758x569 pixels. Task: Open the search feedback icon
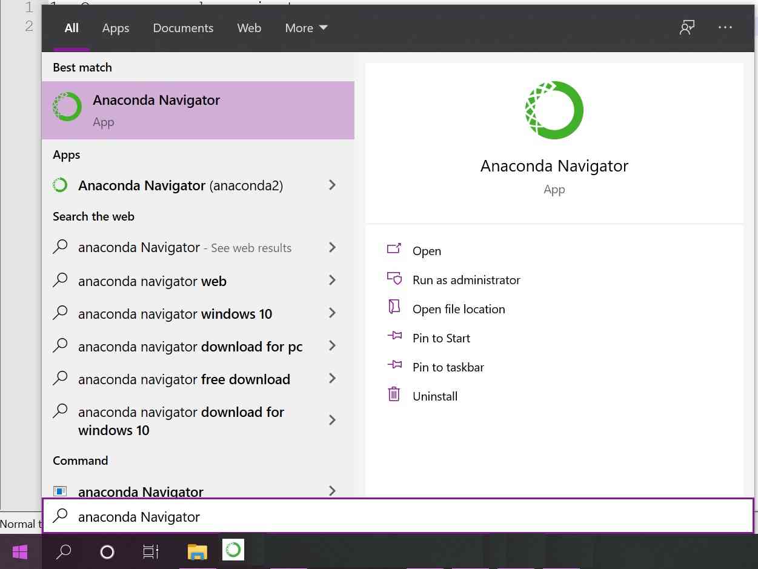[x=687, y=27]
